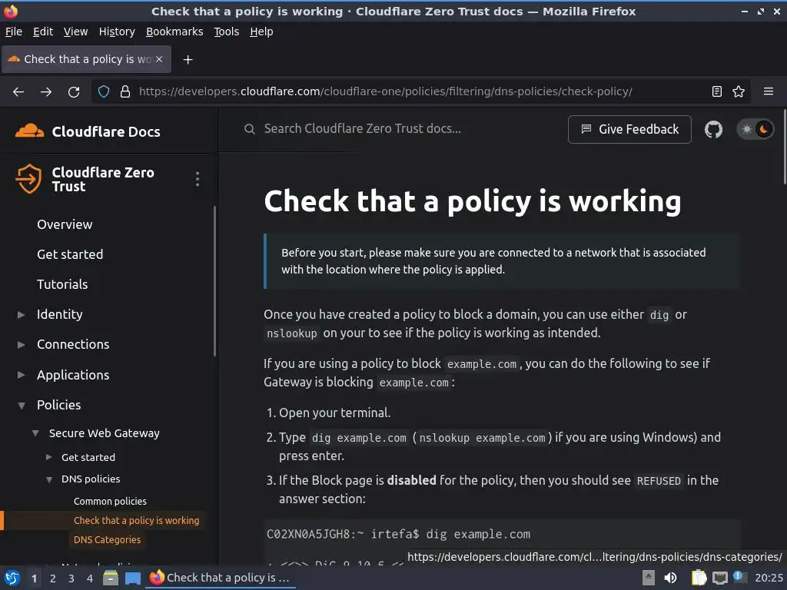The image size is (787, 590).
Task: Open the History menu
Action: tap(117, 31)
